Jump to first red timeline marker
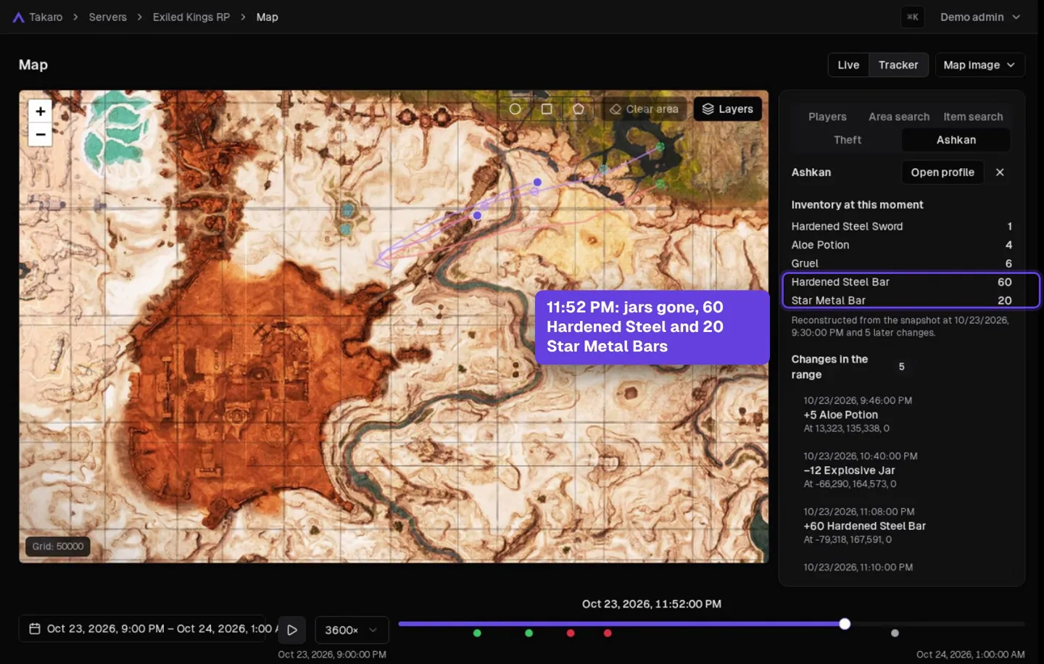The height and width of the screenshot is (664, 1044). pyautogui.click(x=571, y=633)
